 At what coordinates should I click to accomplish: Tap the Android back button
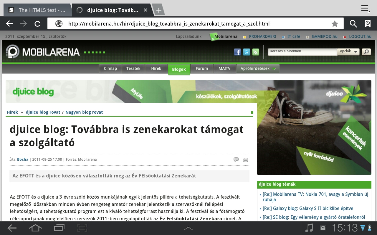tap(12, 228)
